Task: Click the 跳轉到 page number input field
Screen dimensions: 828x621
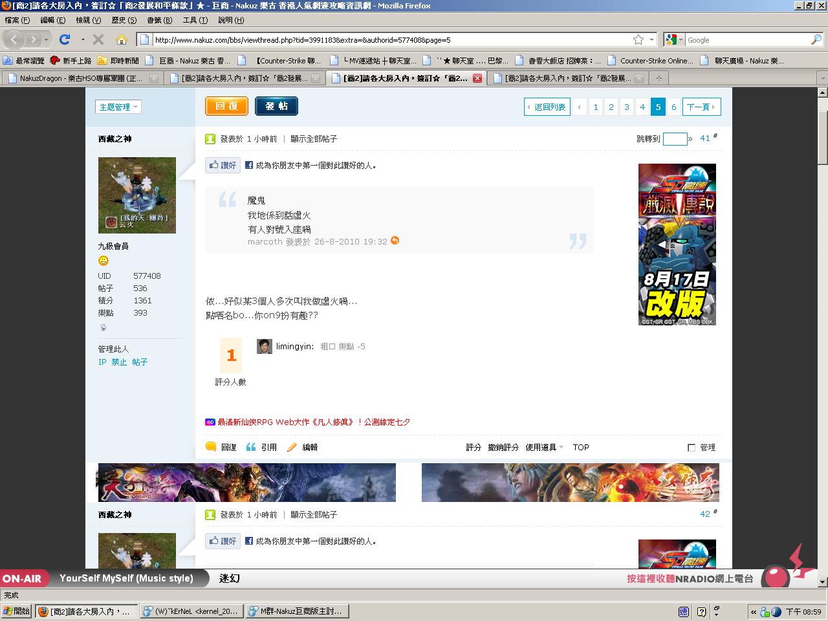Action: 675,138
